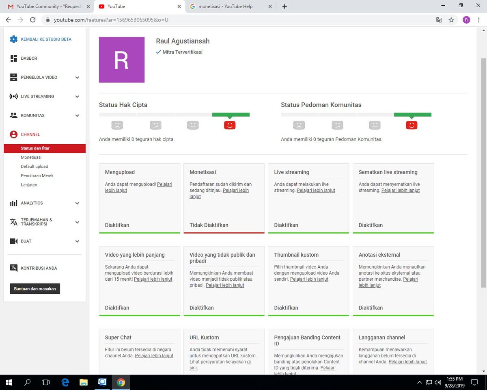487x390 pixels.
Task: Click the Komunitas people icon
Action: [14, 115]
